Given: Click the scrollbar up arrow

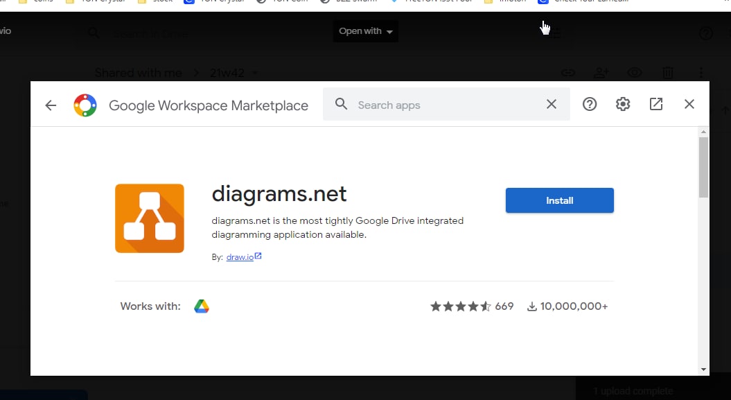Looking at the screenshot, I should [x=703, y=132].
